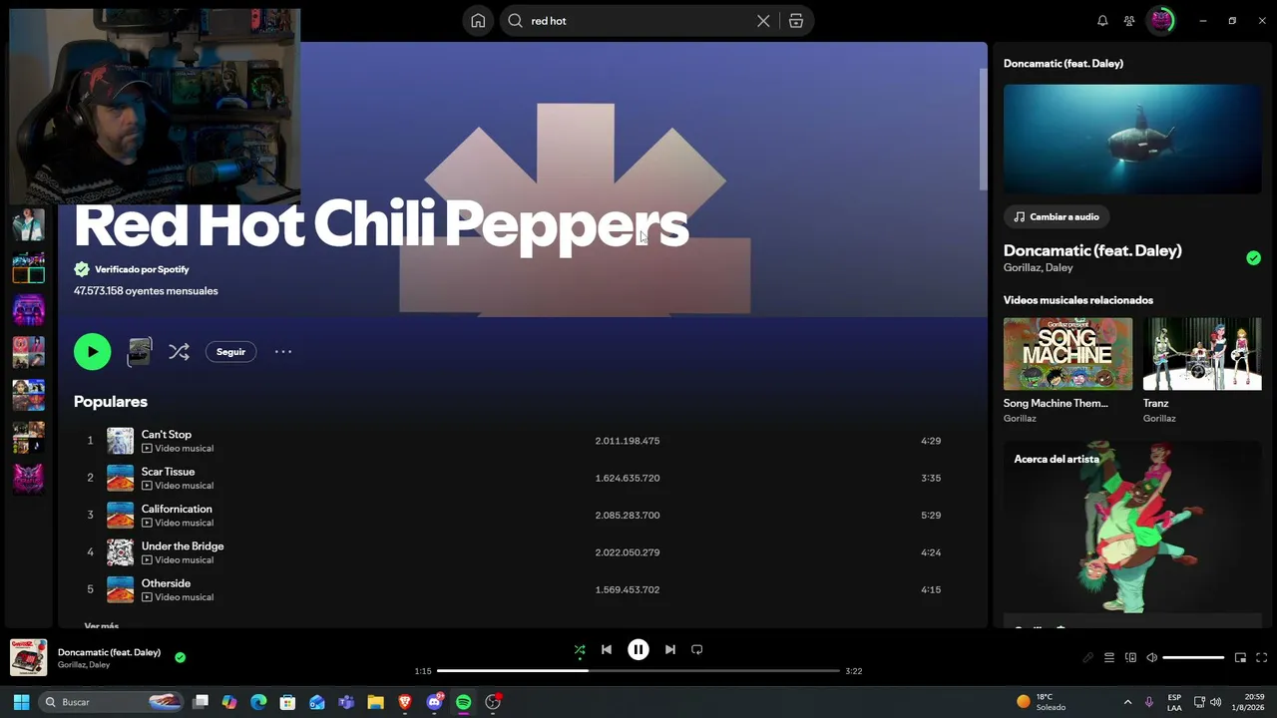Open the purple boombox playlist in the sidebar
Image resolution: width=1277 pixels, height=718 pixels.
point(28,309)
